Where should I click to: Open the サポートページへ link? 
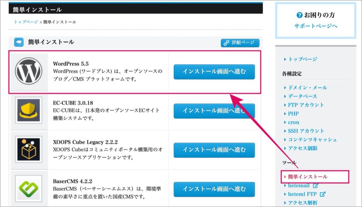point(316,26)
